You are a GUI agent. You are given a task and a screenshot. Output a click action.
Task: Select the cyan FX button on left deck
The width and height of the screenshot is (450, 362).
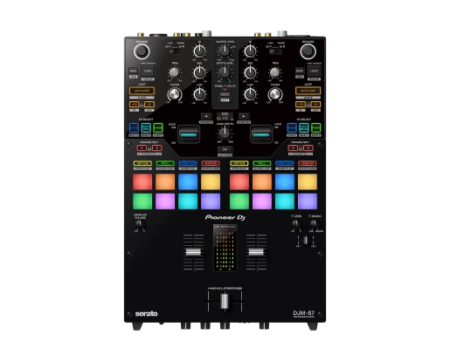tap(146, 128)
